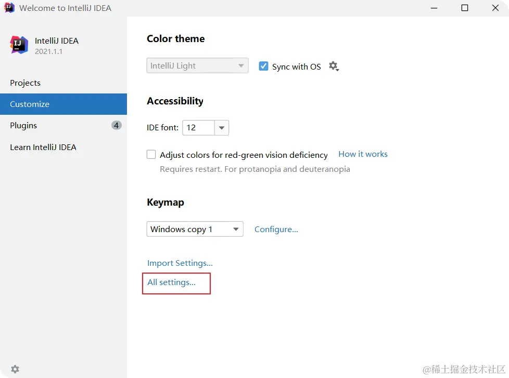Click the Configure... keymap link
509x378 pixels.
(276, 230)
